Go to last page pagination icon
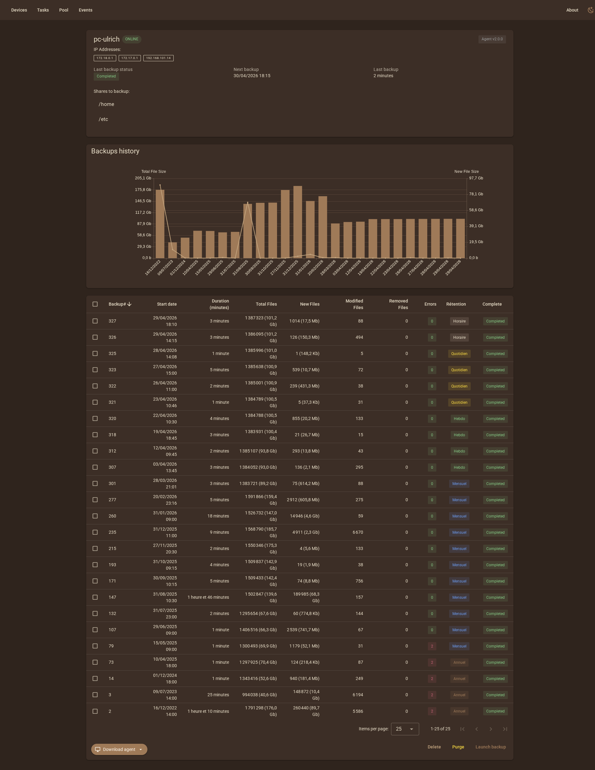This screenshot has width=595, height=770. point(505,729)
